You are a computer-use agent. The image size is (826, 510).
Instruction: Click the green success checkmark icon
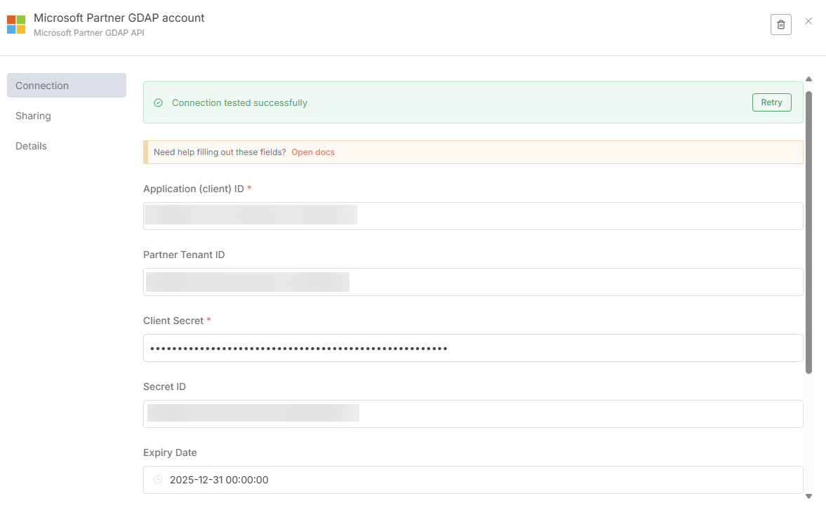(x=158, y=102)
